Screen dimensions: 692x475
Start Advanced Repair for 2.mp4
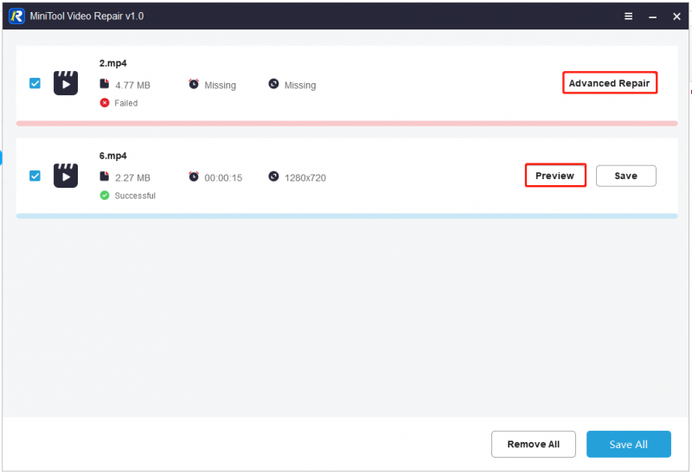pyautogui.click(x=610, y=83)
